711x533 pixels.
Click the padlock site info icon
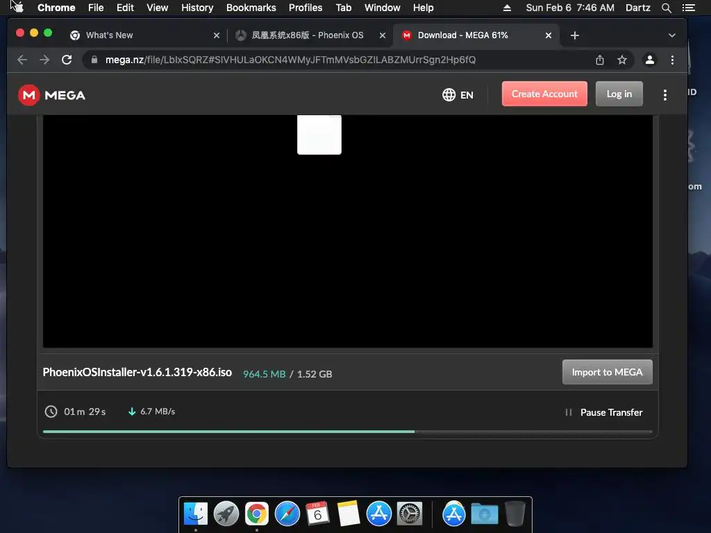94,60
